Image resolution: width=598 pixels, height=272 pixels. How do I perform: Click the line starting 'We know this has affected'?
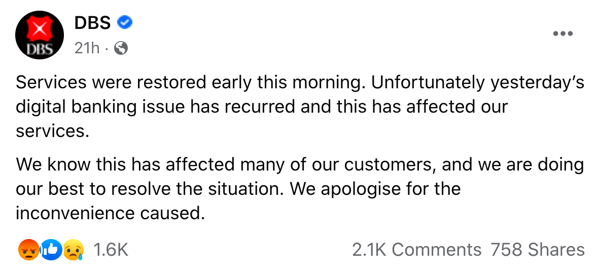coord(299,165)
